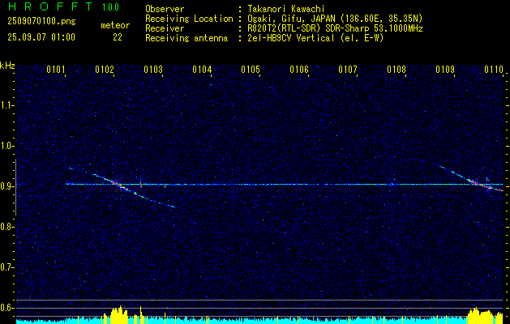510x324 pixels.
Task: Click the 0101 time marker
Action: pyautogui.click(x=56, y=69)
